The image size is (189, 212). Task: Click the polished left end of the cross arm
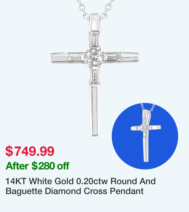pos(59,58)
